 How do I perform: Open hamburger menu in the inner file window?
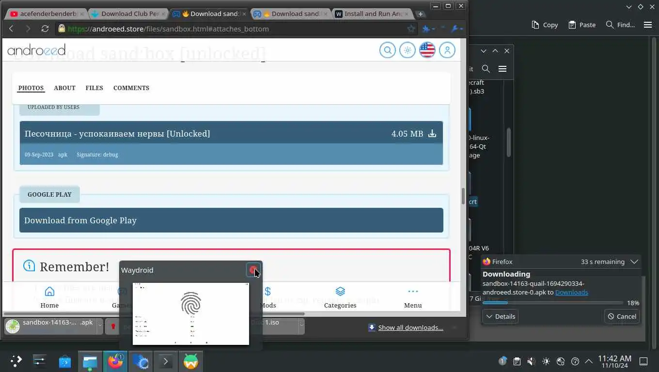click(502, 69)
